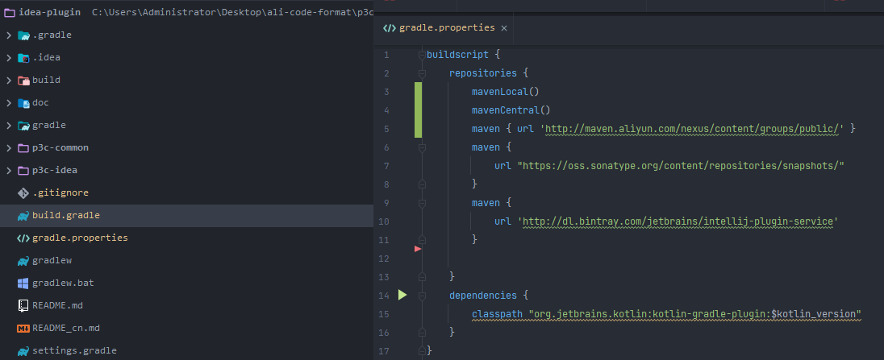Click the README.md file icon
The height and width of the screenshot is (360, 884).
coord(23,305)
